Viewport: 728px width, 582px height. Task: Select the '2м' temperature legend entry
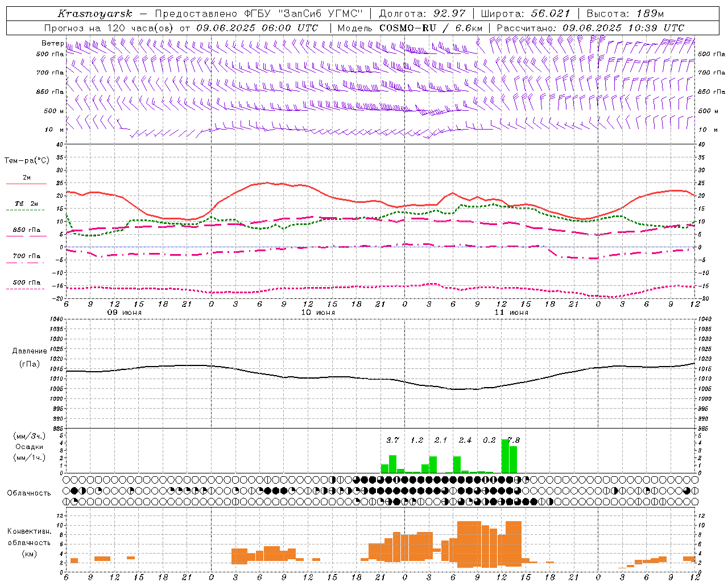(x=27, y=178)
